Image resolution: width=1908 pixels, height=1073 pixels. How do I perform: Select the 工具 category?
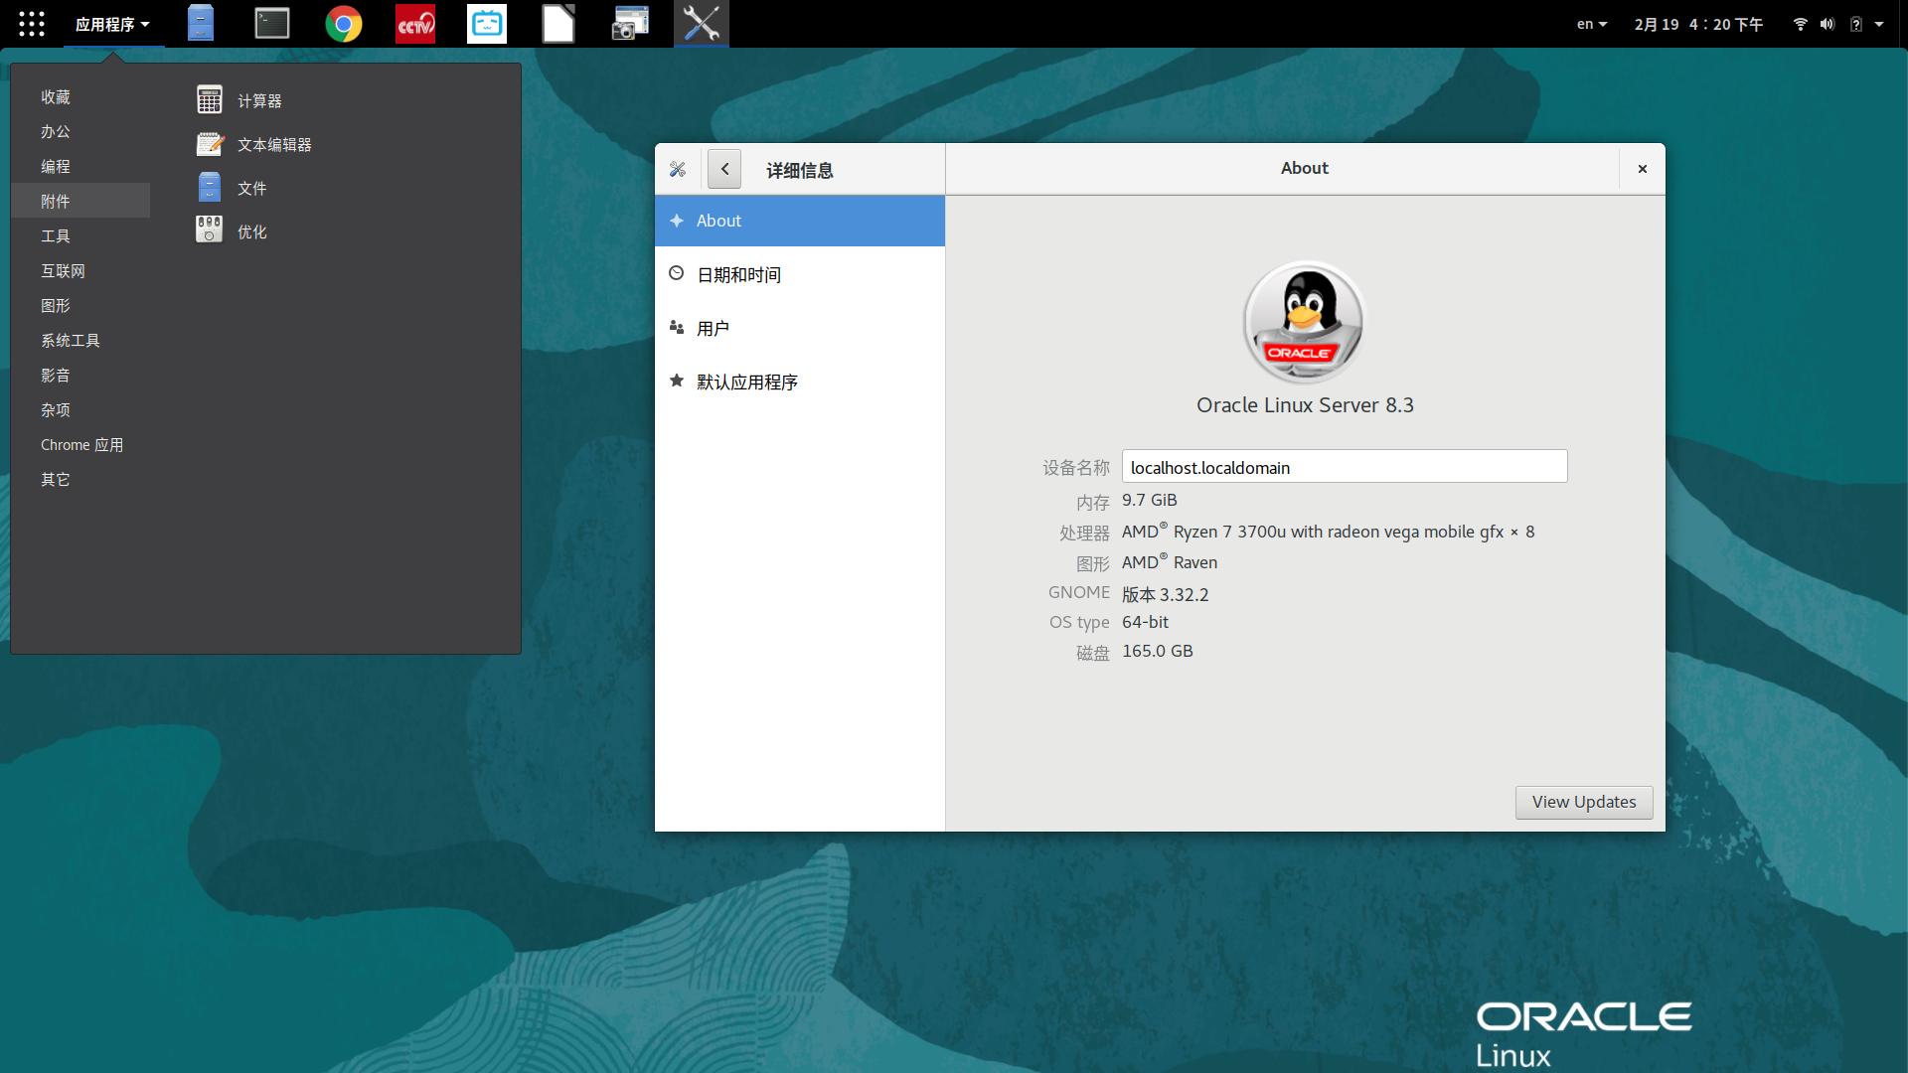81,235
